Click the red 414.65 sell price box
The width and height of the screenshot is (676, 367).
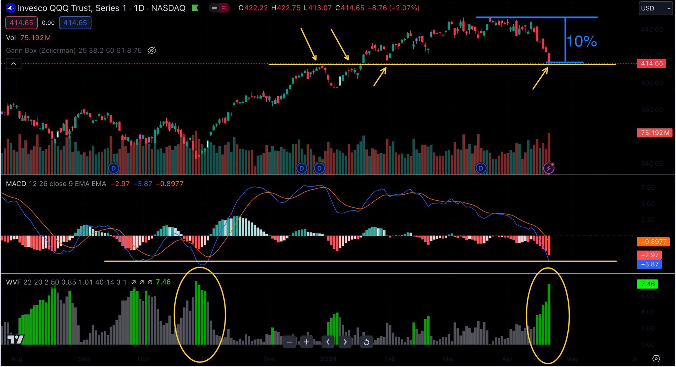[21, 23]
